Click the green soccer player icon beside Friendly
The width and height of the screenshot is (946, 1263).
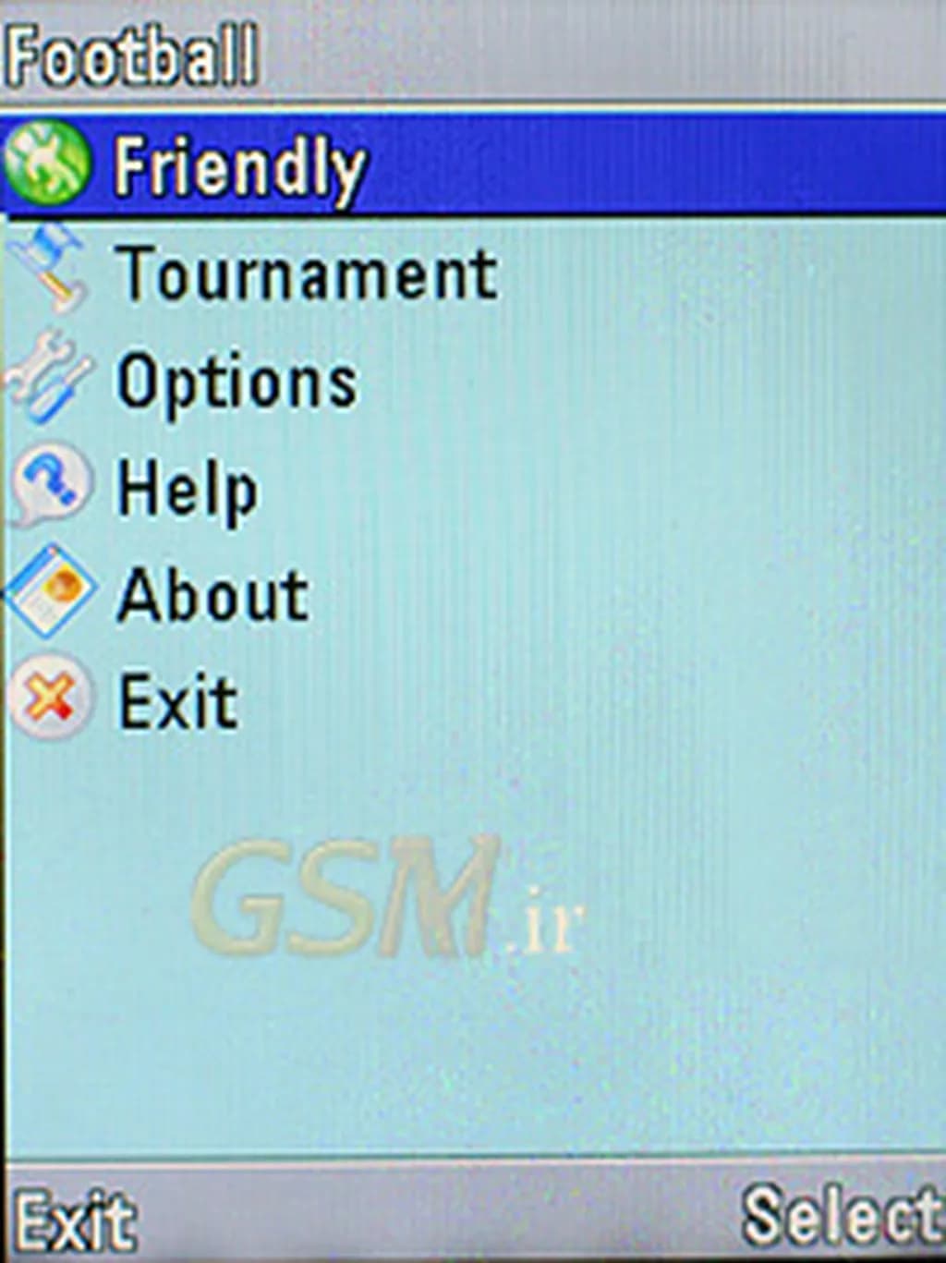point(48,164)
